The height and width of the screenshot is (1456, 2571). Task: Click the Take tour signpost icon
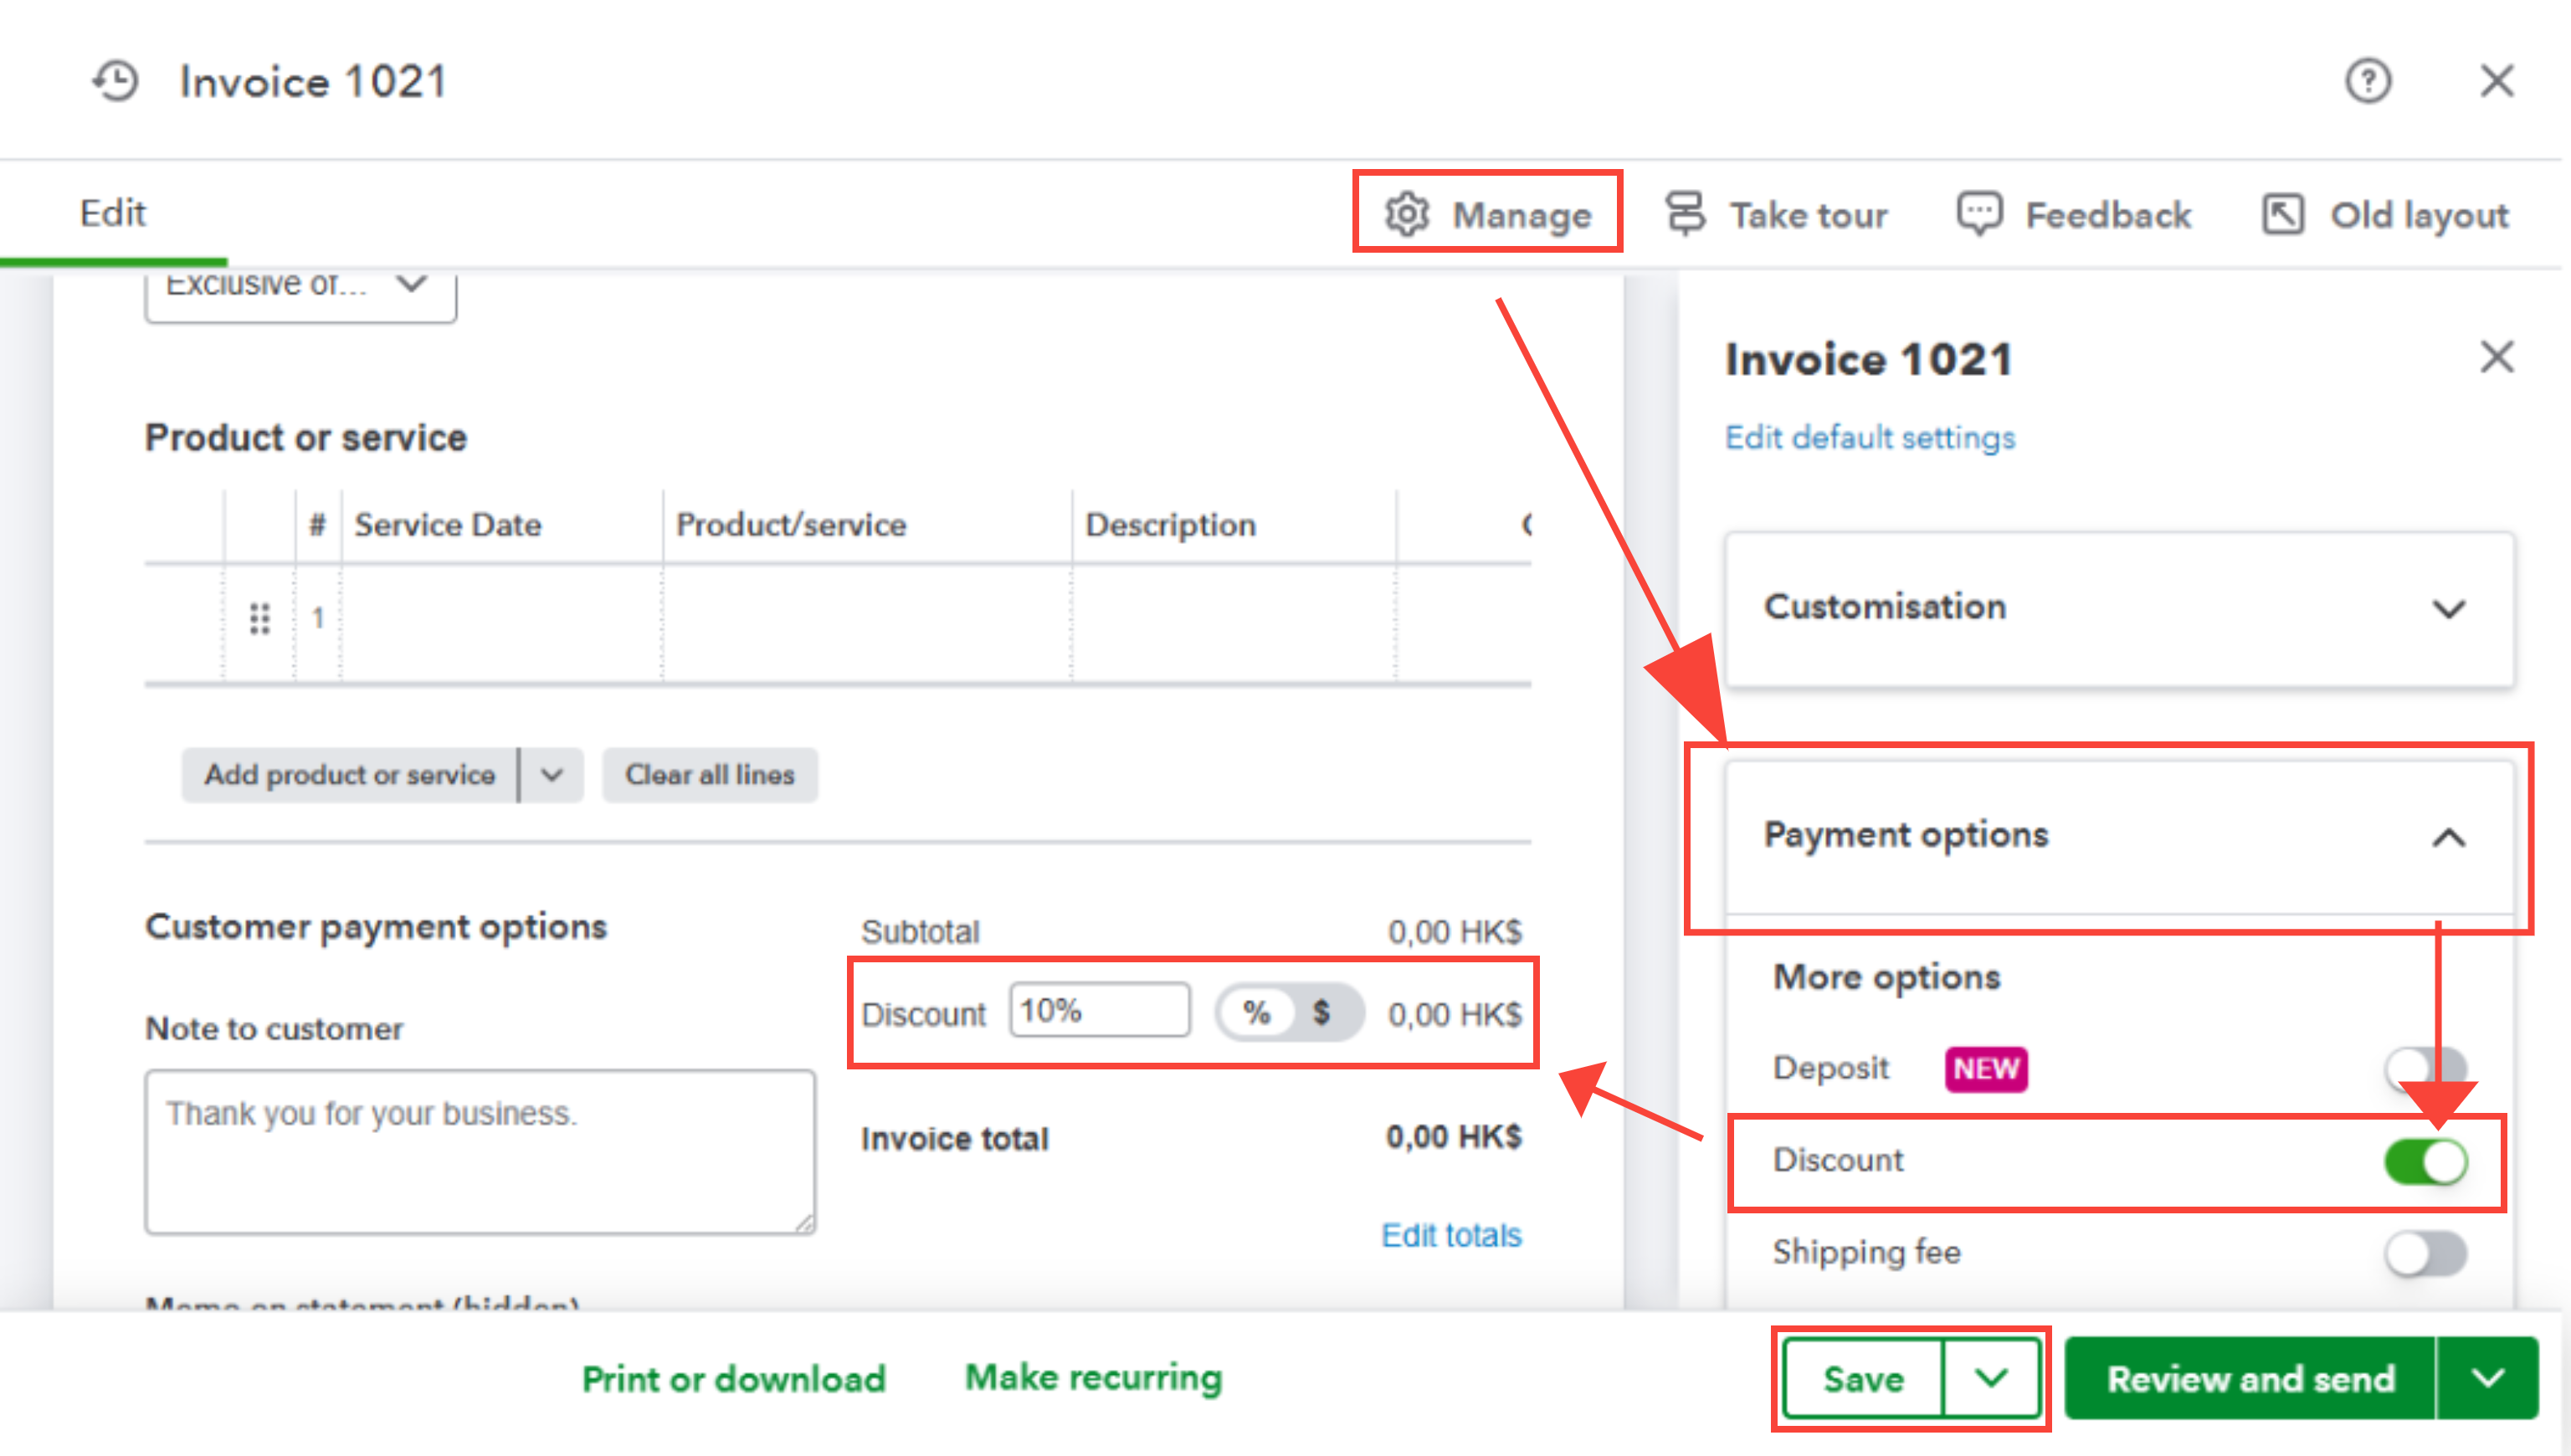tap(1685, 214)
